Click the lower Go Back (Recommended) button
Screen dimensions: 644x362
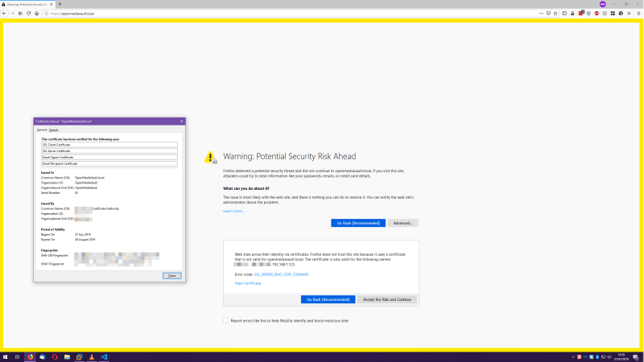[x=328, y=299]
